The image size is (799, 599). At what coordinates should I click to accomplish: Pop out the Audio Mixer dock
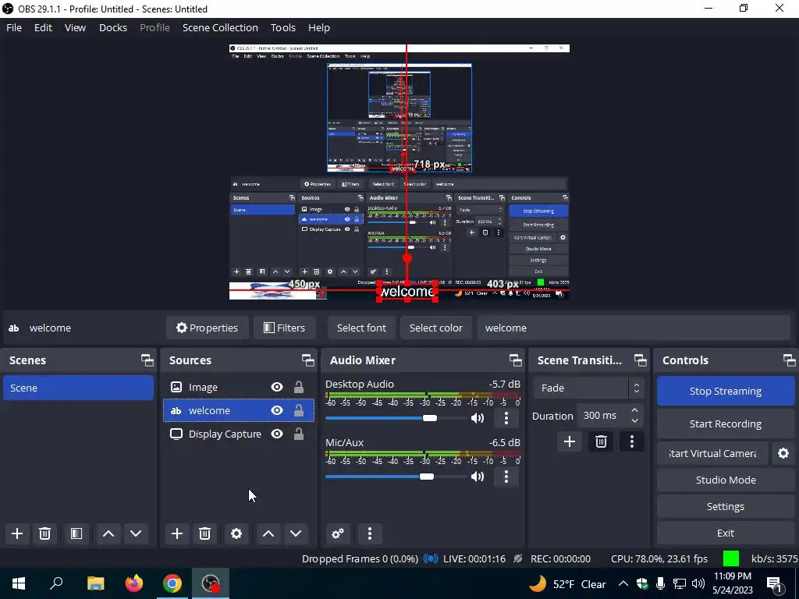515,360
